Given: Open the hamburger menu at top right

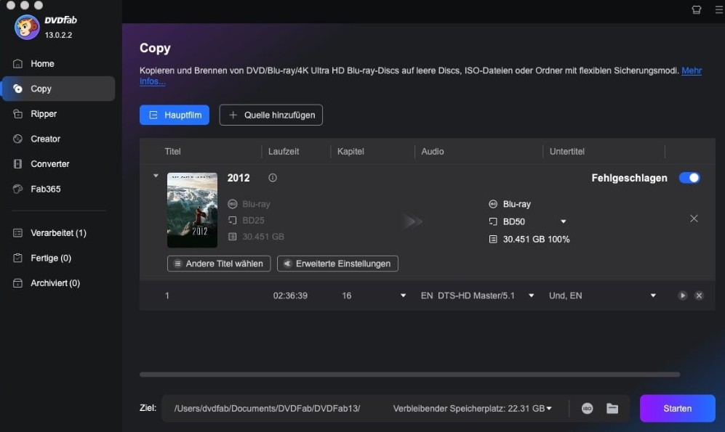Looking at the screenshot, I should coord(719,9).
